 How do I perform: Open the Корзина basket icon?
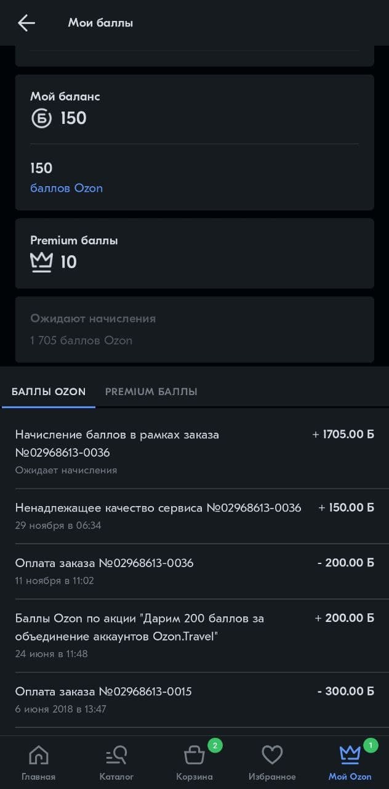194,755
